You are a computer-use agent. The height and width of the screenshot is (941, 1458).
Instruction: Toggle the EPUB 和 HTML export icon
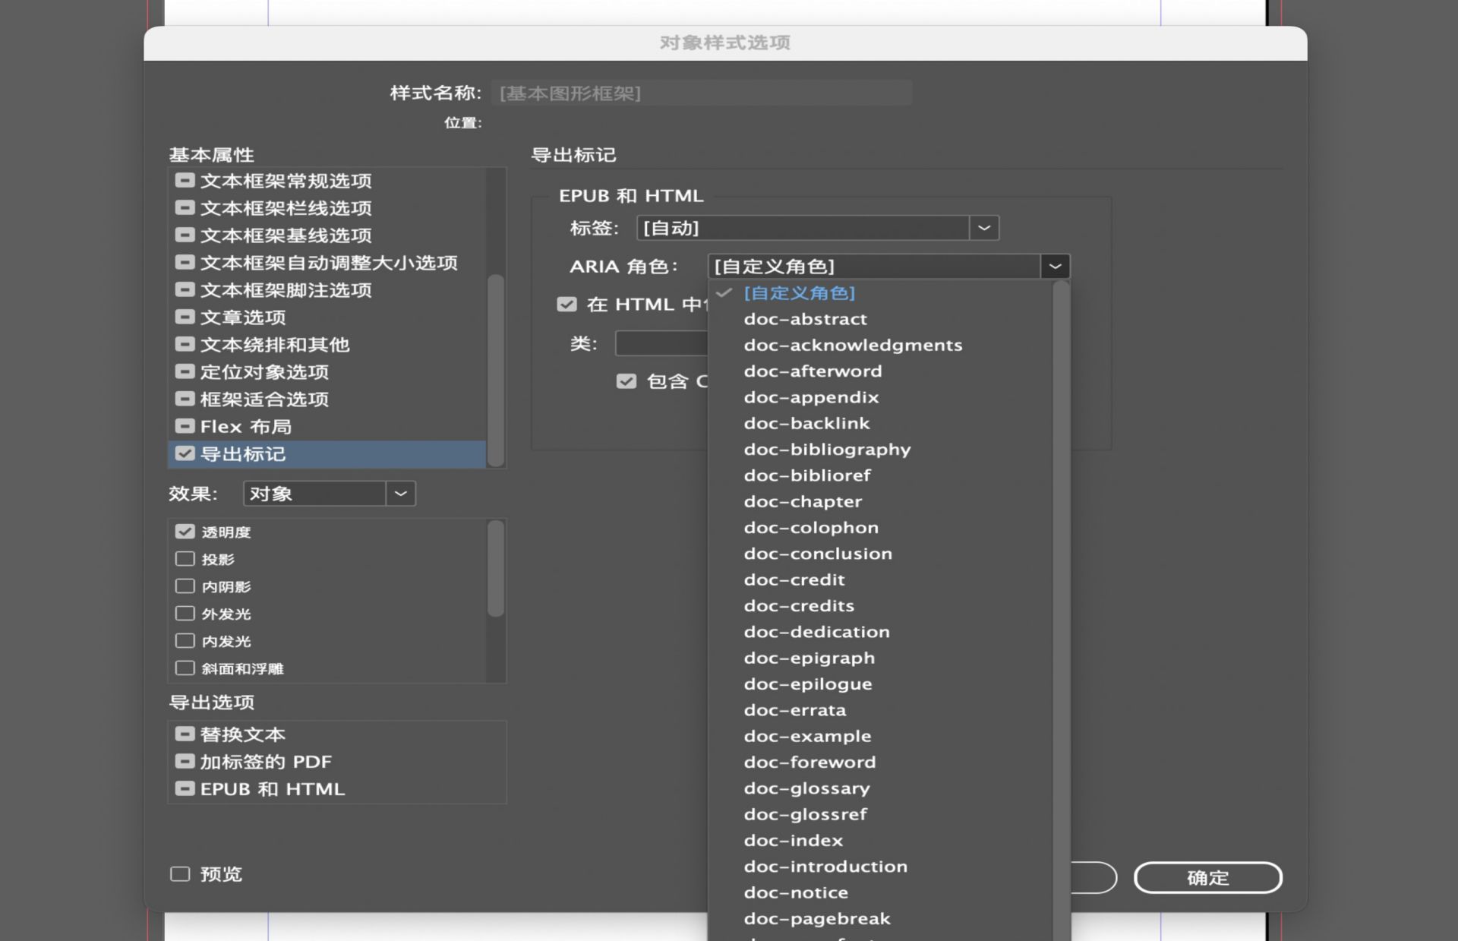click(x=185, y=788)
